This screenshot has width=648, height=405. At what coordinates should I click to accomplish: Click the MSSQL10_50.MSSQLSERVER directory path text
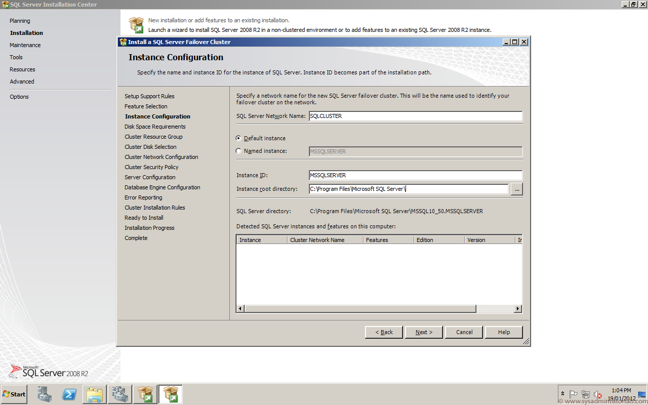click(x=396, y=211)
